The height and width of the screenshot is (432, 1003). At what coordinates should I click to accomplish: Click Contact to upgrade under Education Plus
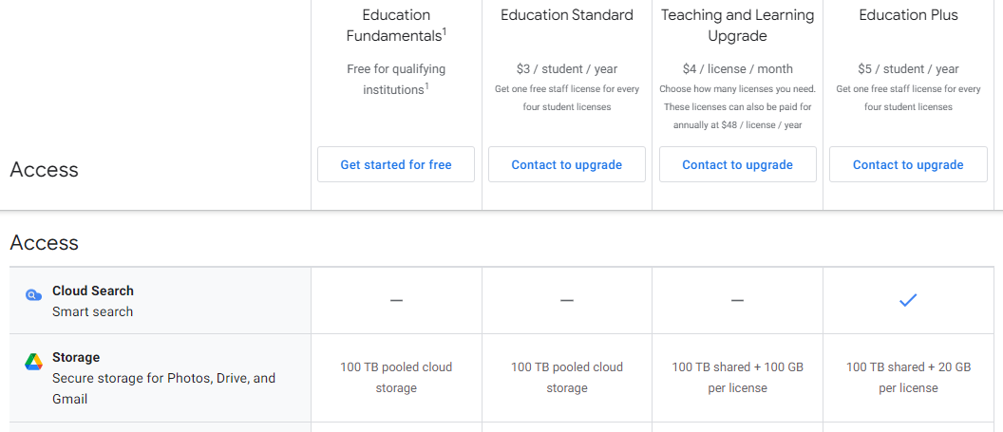point(908,164)
